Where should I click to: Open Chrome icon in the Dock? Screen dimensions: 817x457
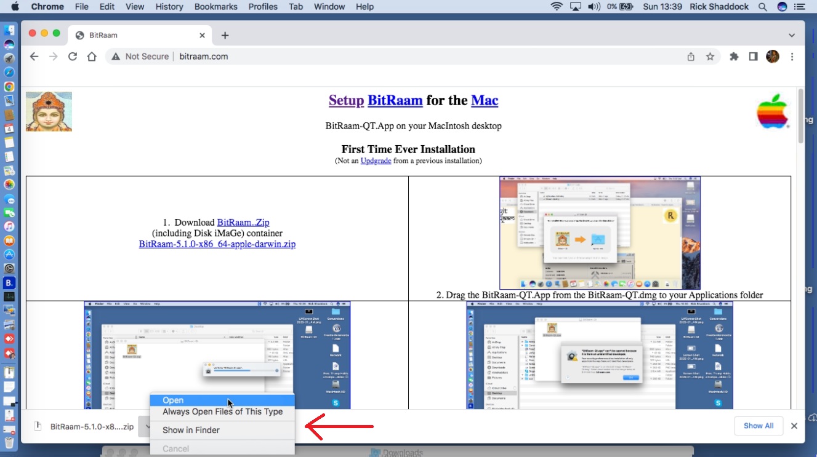pos(9,87)
